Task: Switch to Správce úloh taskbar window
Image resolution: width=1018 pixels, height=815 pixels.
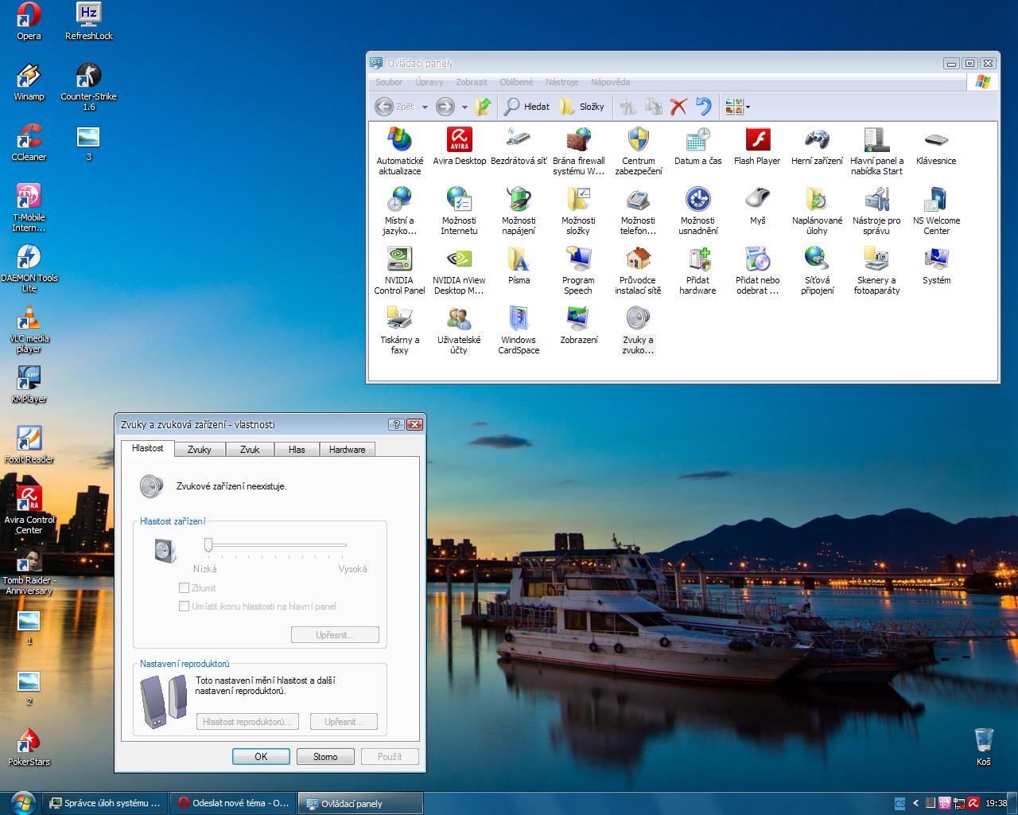Action: click(105, 803)
